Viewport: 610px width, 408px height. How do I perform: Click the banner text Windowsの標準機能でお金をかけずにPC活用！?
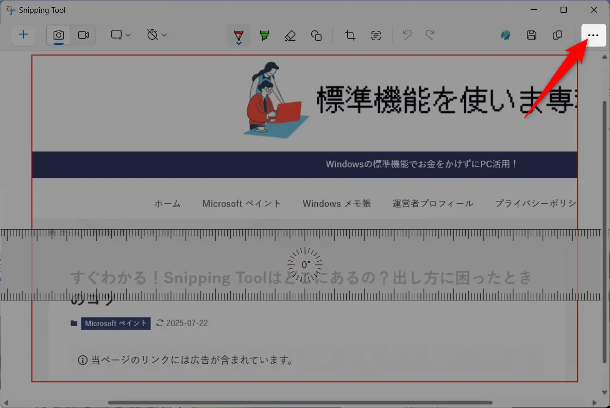pyautogui.click(x=422, y=164)
